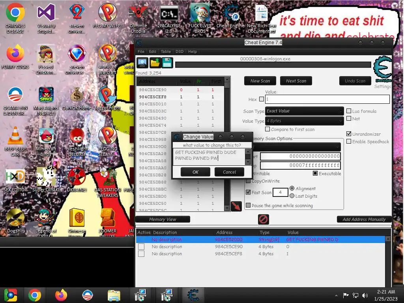Image resolution: width=404 pixels, height=303 pixels.
Task: Open File Explorer from the taskbar
Action: (x=114, y=295)
